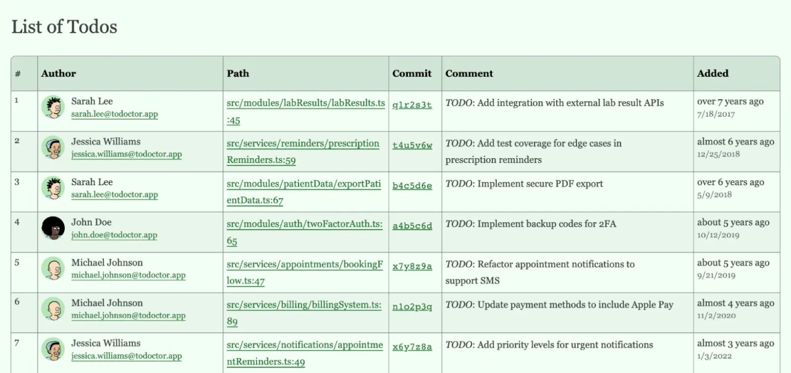Click Sarah Lee's avatar in row 3
The width and height of the screenshot is (791, 373).
tap(53, 188)
